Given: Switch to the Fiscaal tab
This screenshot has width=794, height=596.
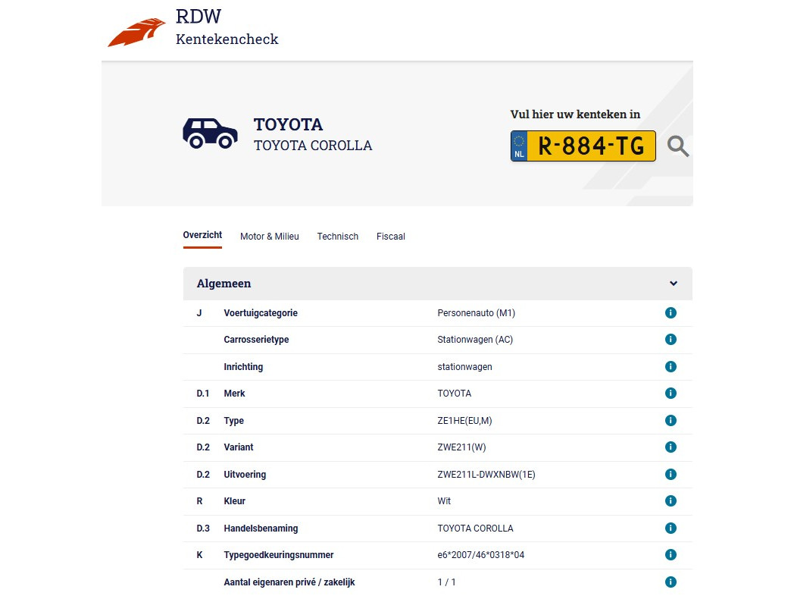Looking at the screenshot, I should (x=390, y=236).
